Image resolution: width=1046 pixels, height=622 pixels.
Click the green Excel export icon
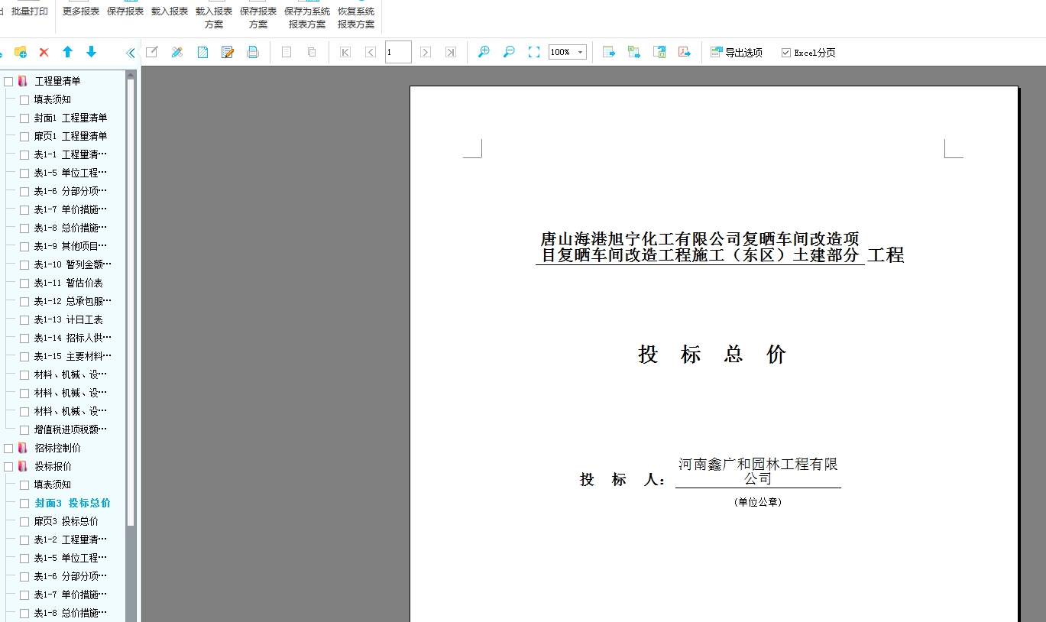click(634, 52)
